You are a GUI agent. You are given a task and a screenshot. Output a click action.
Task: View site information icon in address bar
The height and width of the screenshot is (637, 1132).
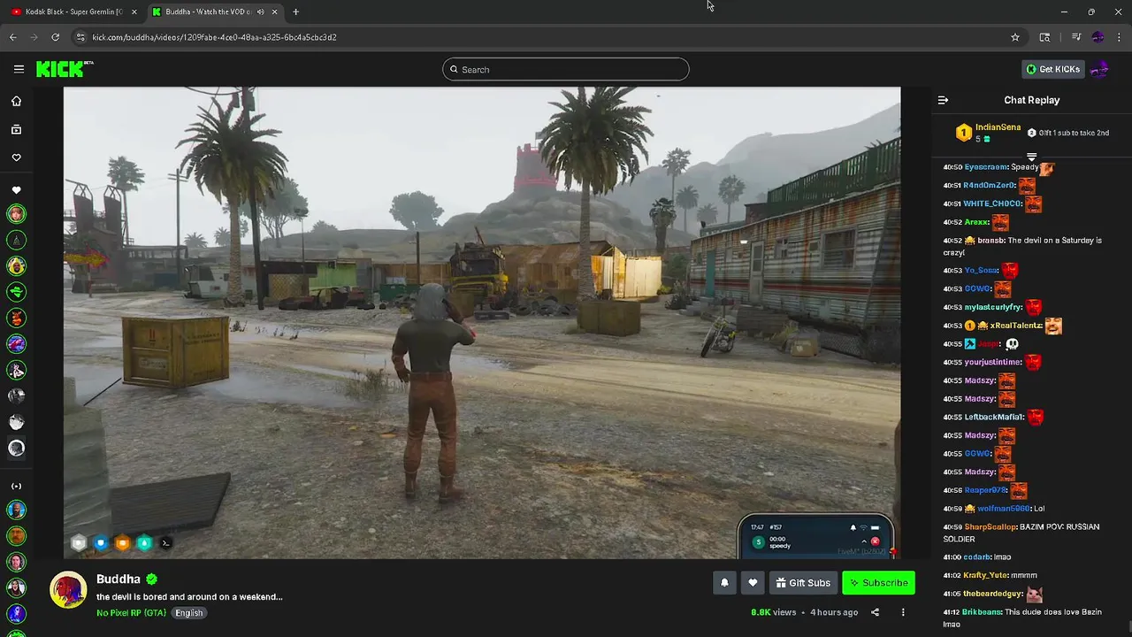point(80,37)
